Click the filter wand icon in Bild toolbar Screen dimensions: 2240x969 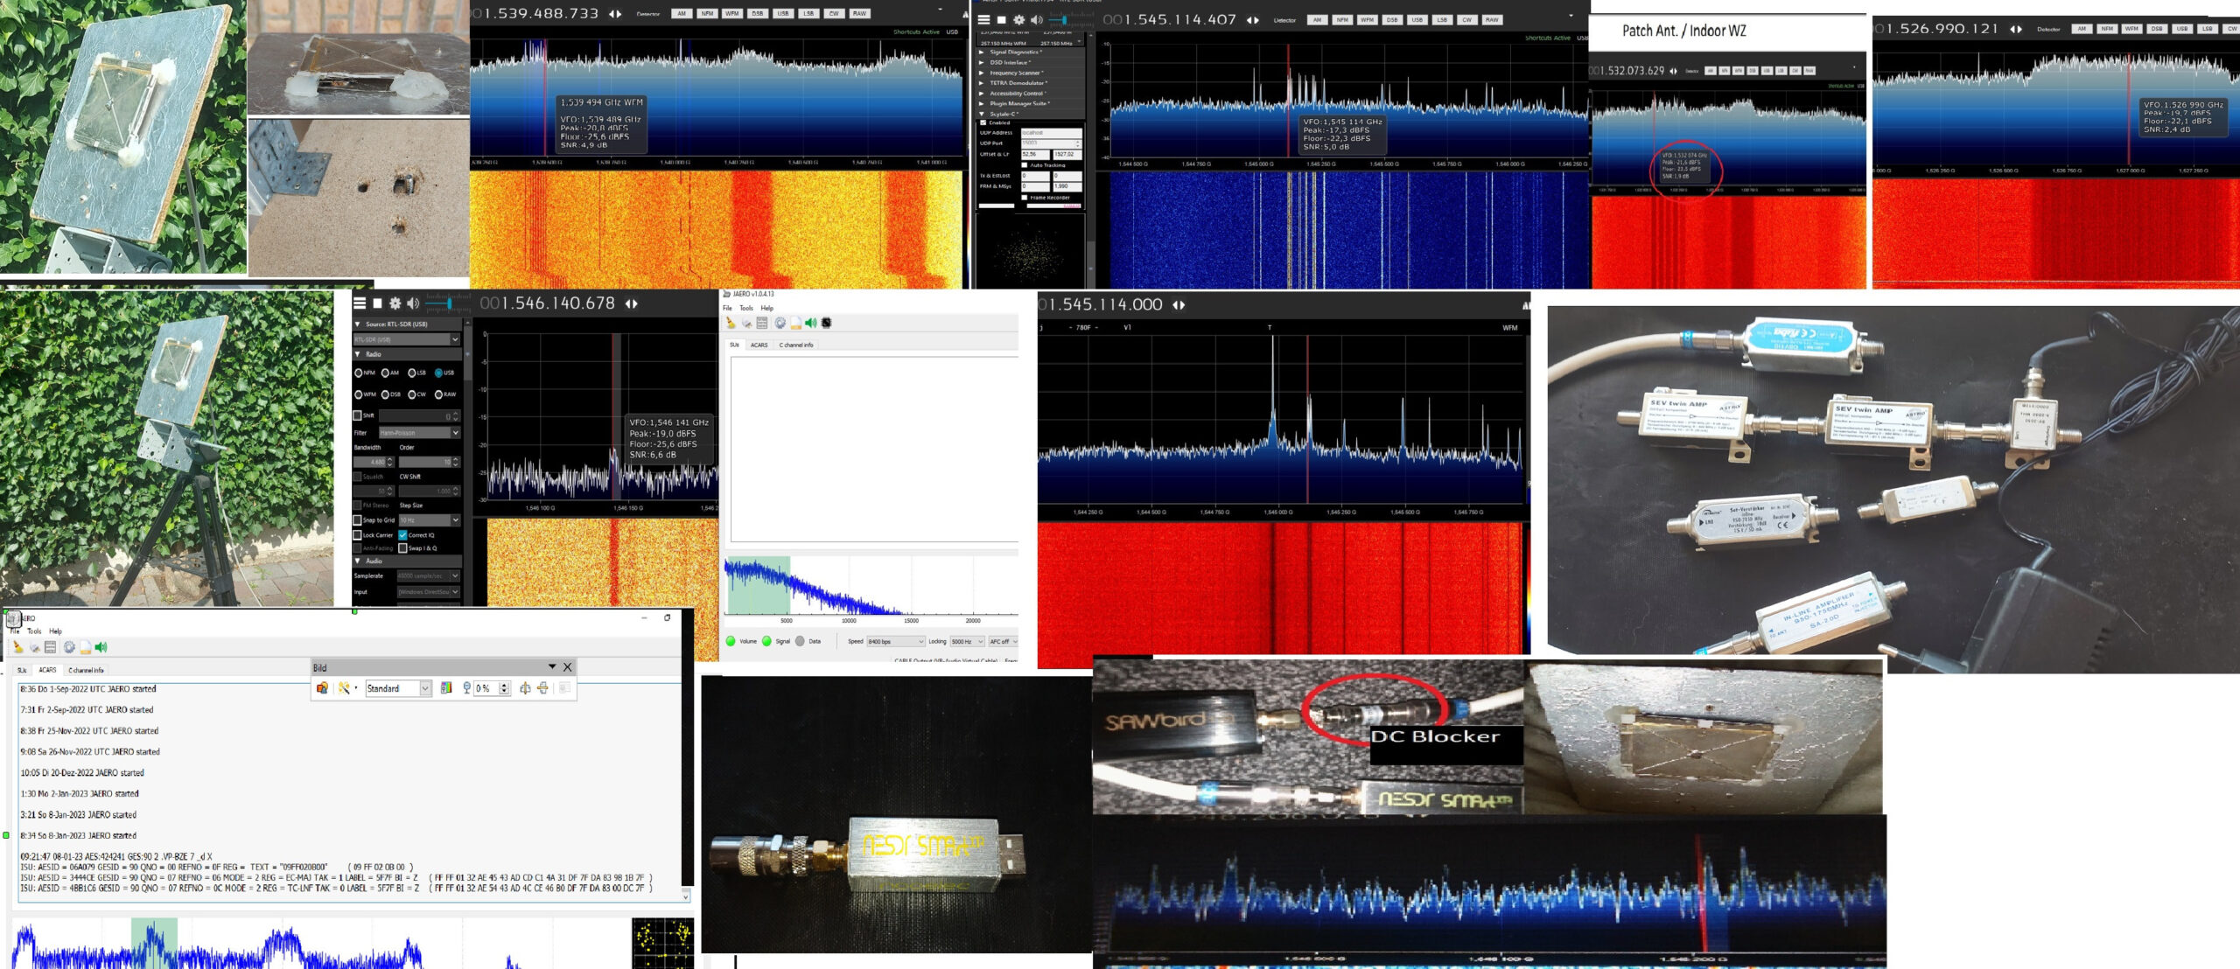click(x=344, y=688)
